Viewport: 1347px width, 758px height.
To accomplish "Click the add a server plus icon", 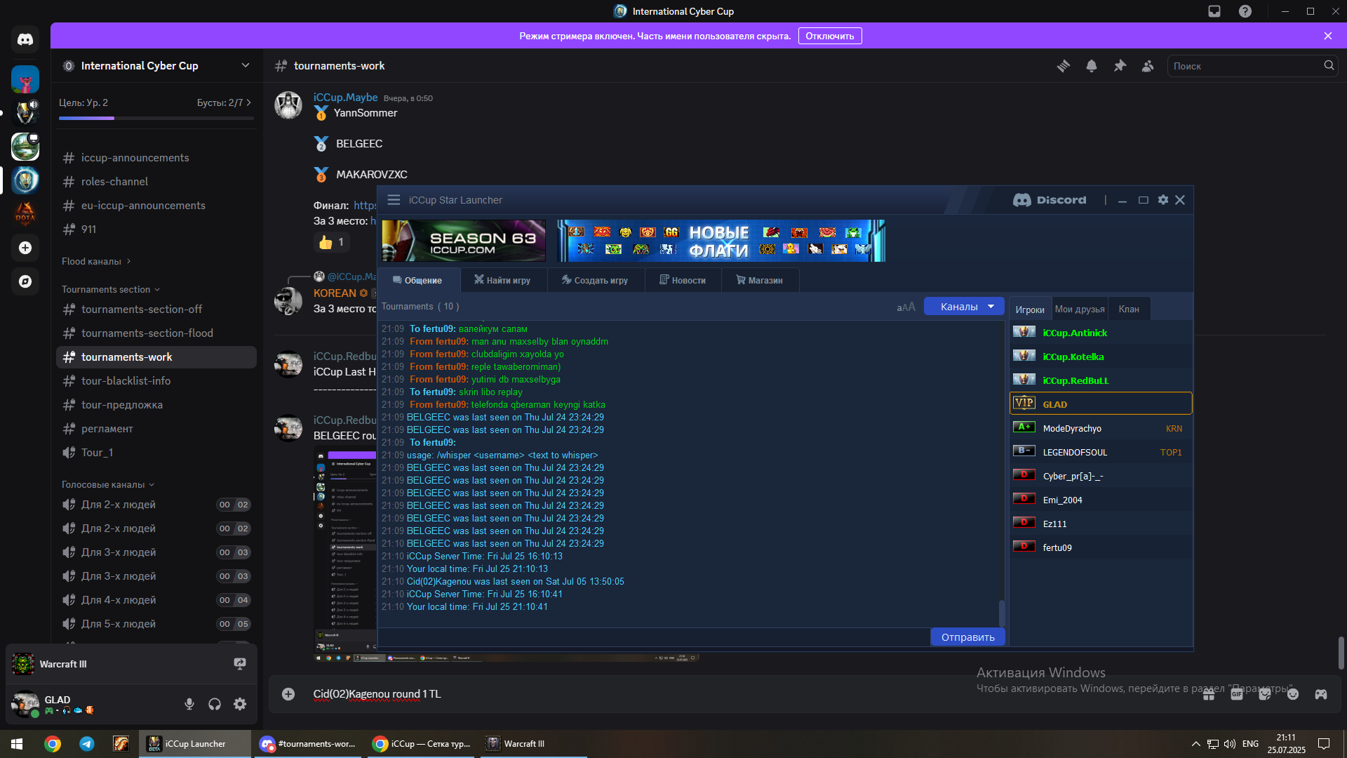I will point(25,248).
